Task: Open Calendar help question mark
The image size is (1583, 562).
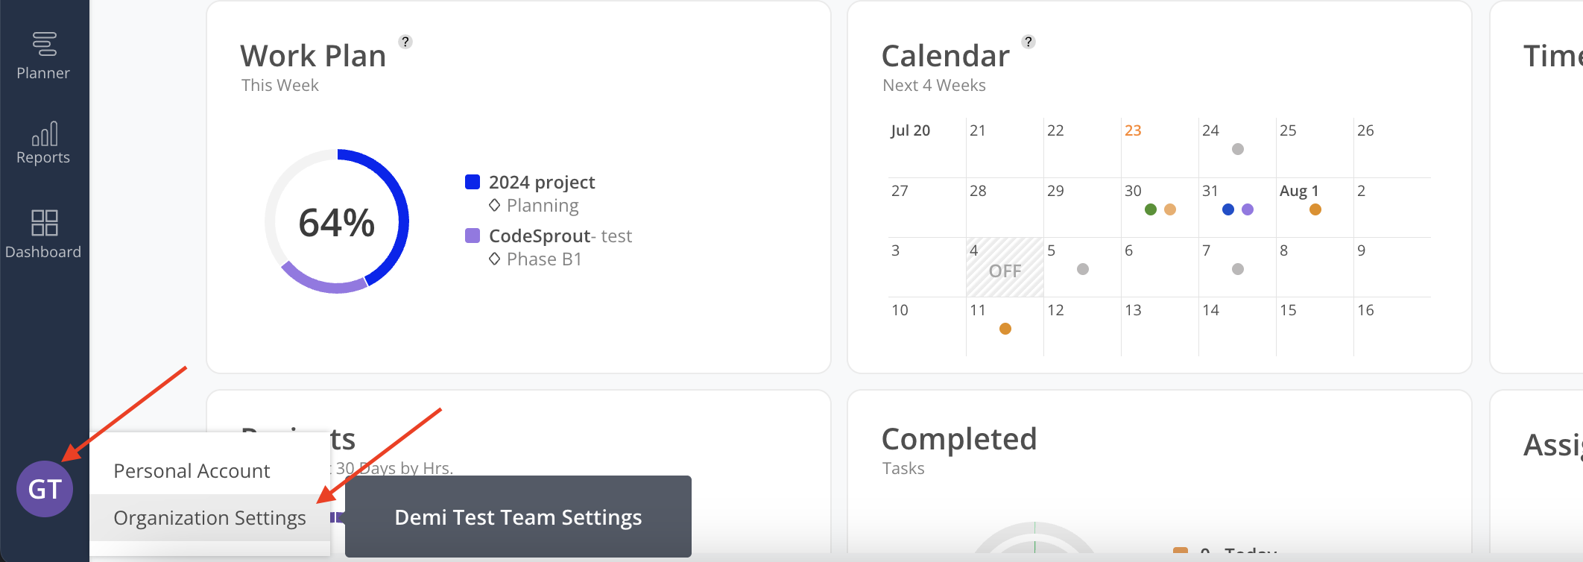Action: [x=1029, y=42]
